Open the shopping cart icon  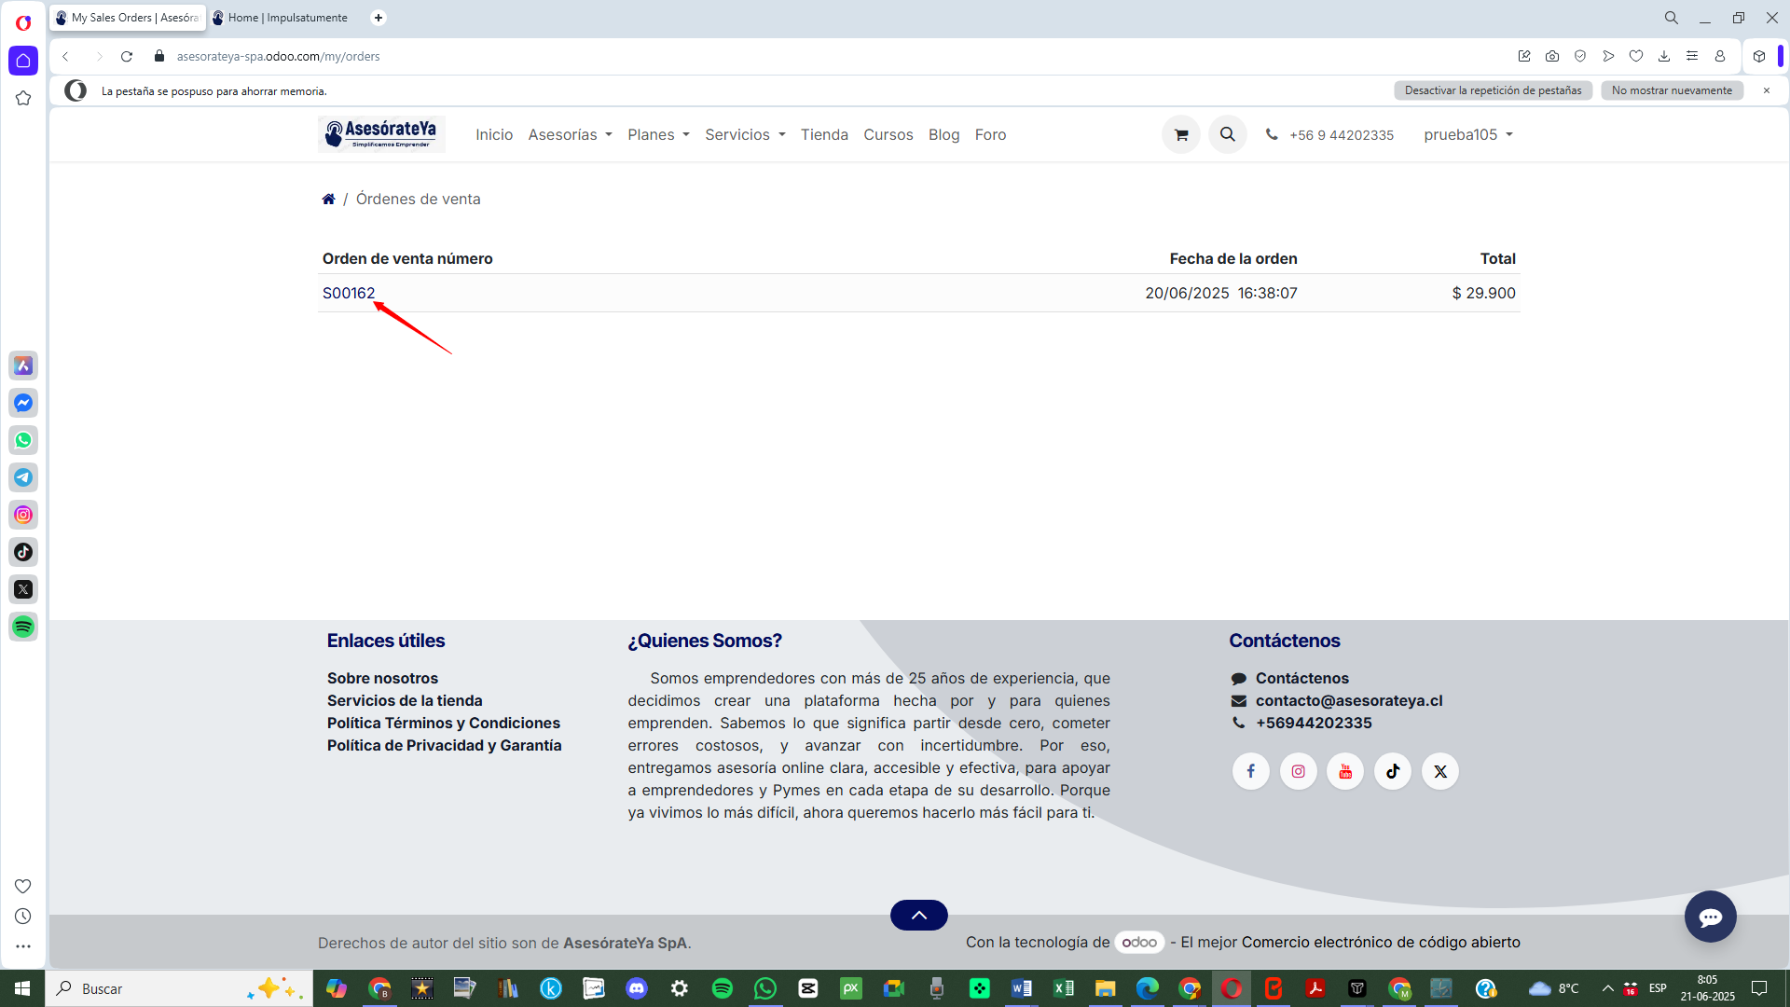[x=1181, y=135]
